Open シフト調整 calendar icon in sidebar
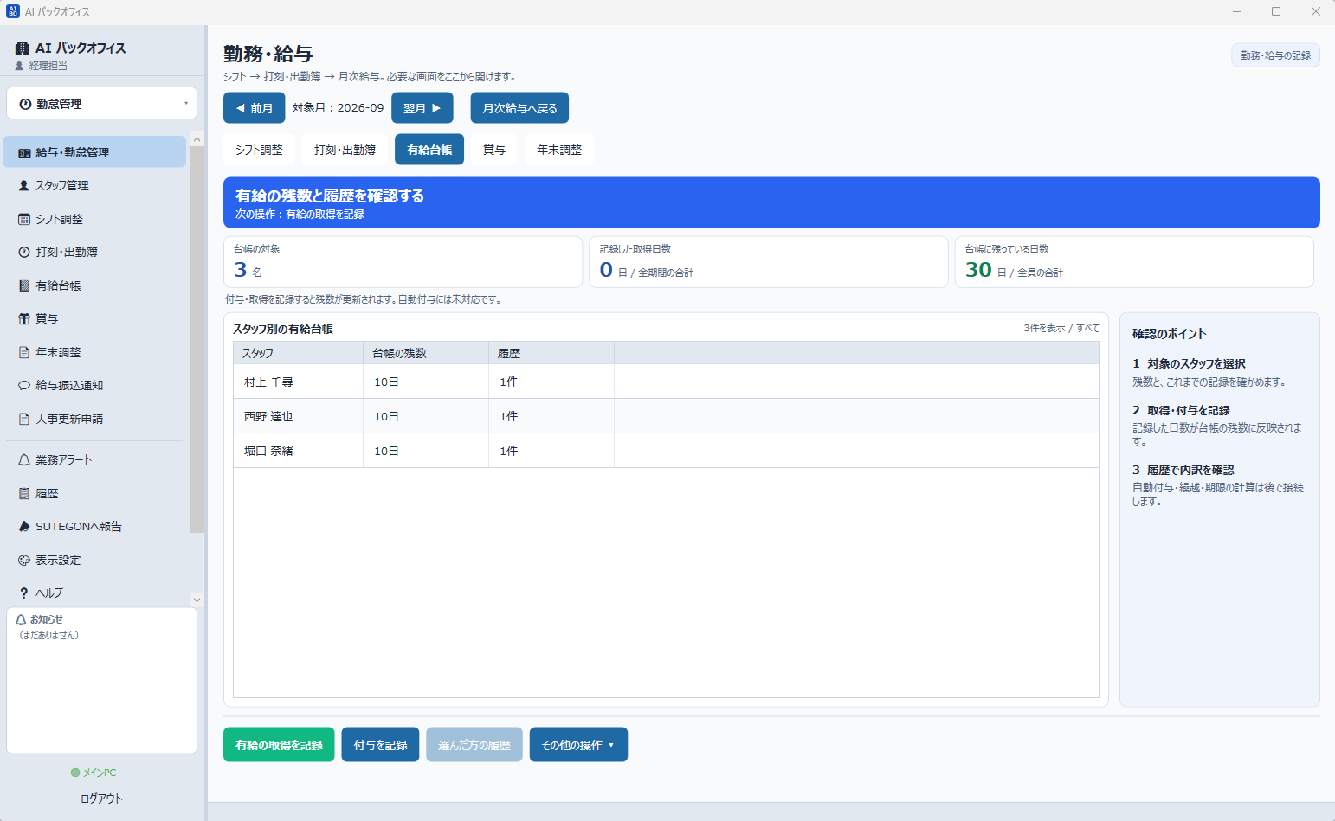The image size is (1335, 821). (24, 220)
